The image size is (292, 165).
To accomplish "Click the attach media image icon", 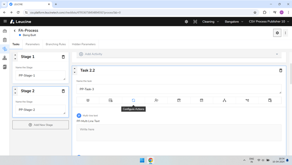I will 111,100.
